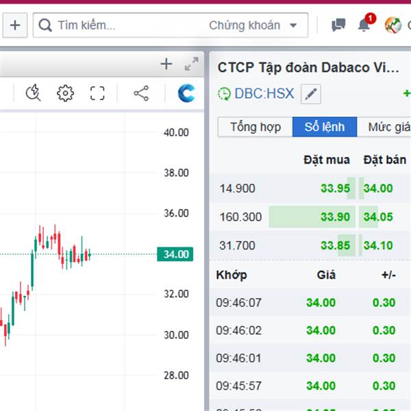Click bid volume 31.700
Image resolution: width=411 pixels, height=411 pixels.
coord(237,246)
